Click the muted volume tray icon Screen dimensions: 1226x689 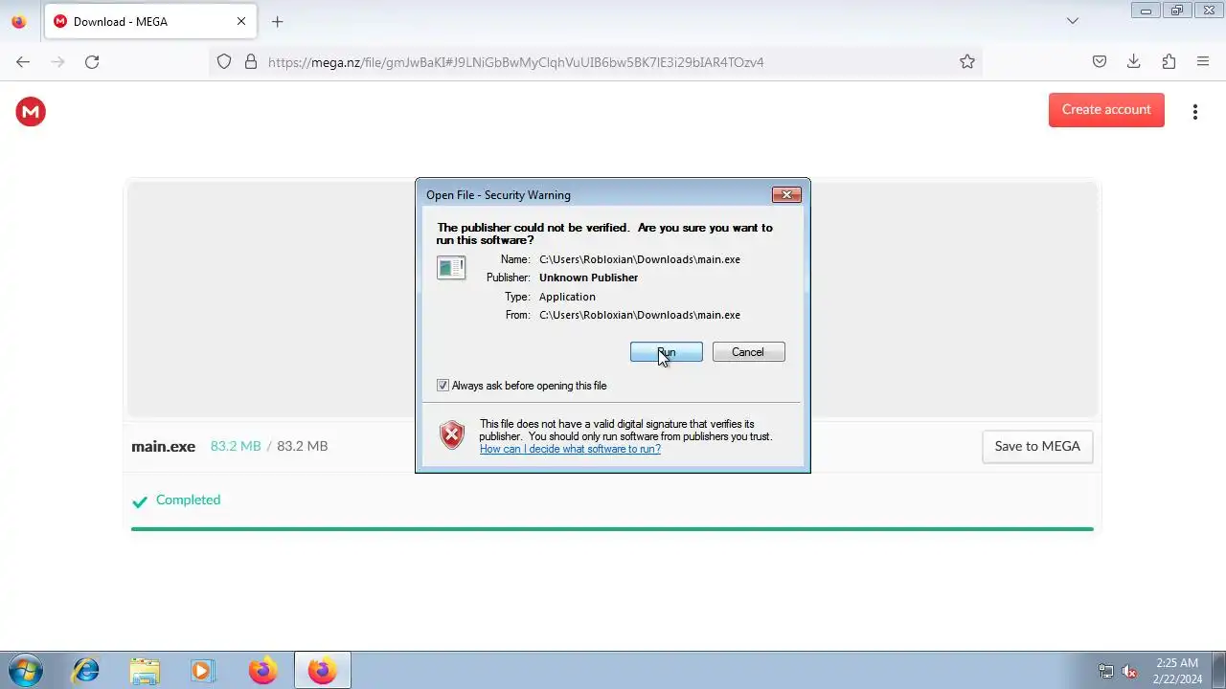[1129, 671]
